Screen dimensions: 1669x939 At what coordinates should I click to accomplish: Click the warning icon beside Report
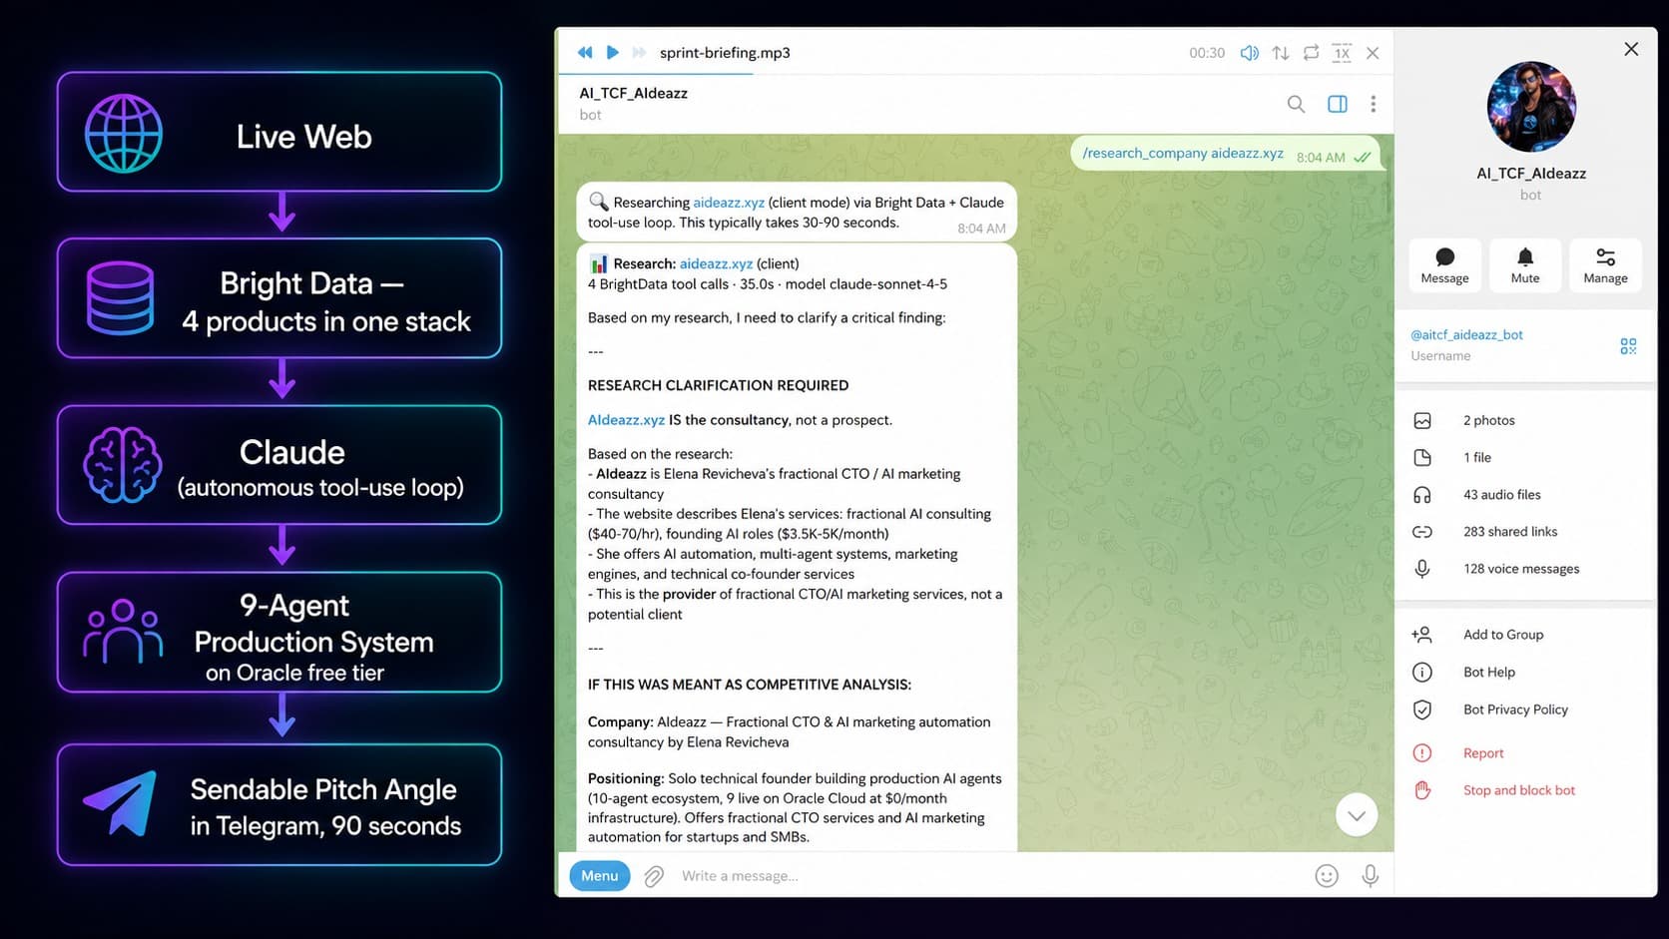click(x=1422, y=752)
